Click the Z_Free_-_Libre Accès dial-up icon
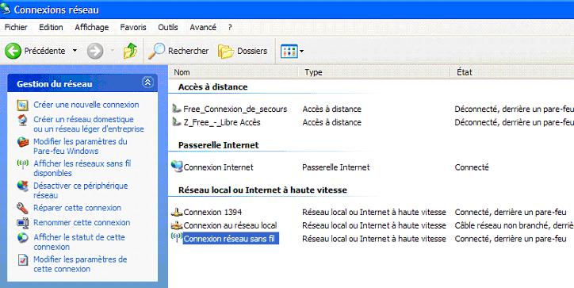The image size is (574, 288). point(177,121)
